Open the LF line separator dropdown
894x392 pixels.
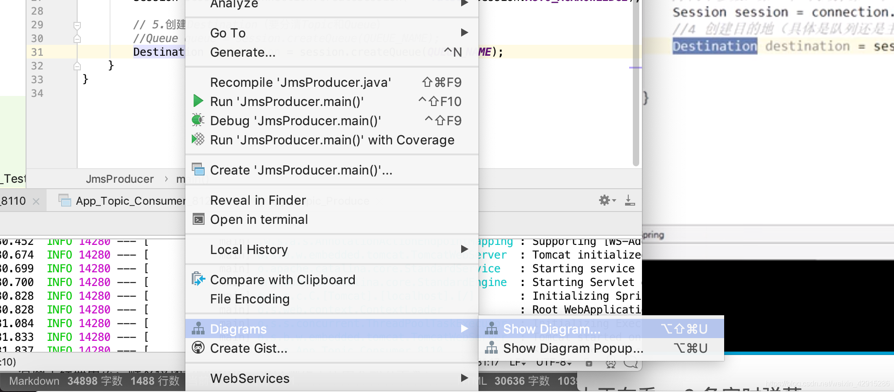click(x=518, y=363)
